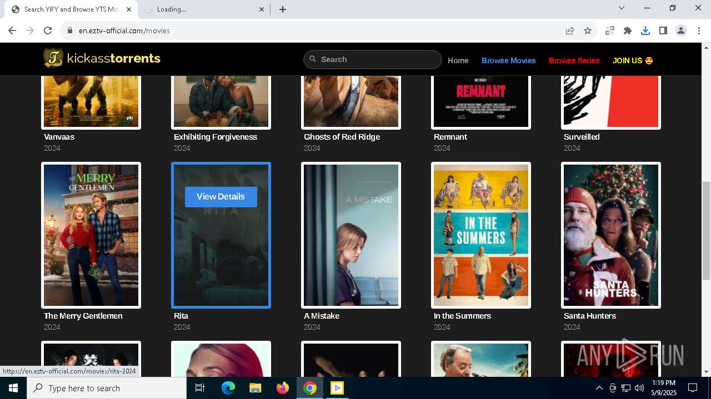The image size is (711, 399).
Task: Click The Merry Gentlemen poster
Action: (91, 235)
